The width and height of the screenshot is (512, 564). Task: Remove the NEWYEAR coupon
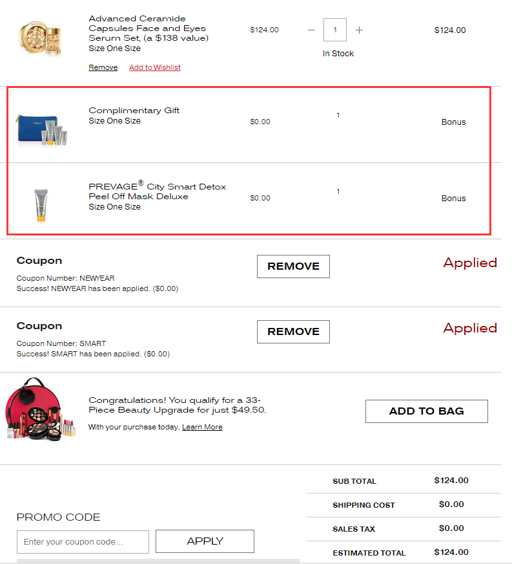click(293, 266)
